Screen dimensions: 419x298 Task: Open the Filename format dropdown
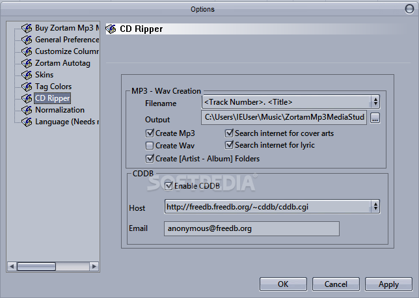pyautogui.click(x=375, y=102)
